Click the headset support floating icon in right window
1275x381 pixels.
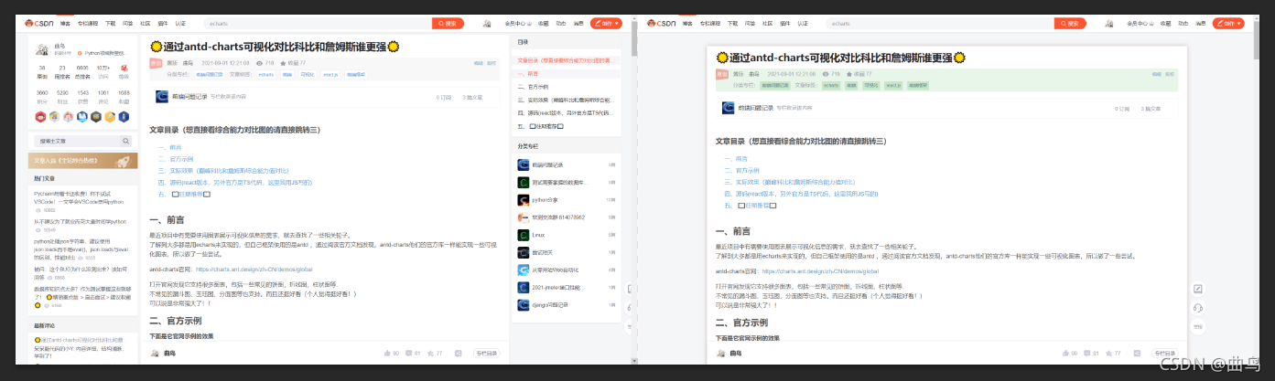coord(1198,307)
